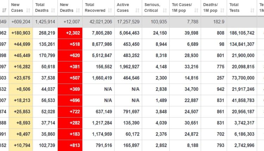Click sort arrows in Active Cases column
Image resolution: width=264 pixels, height=151 pixels.
point(137,11)
